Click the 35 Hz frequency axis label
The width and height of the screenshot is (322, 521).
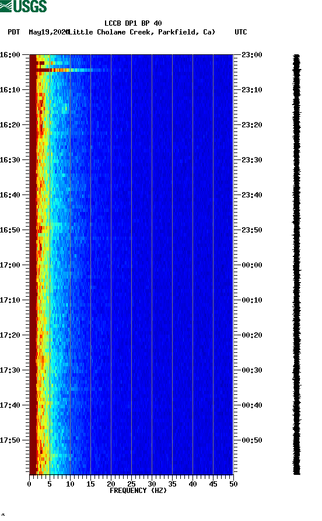pos(172,484)
